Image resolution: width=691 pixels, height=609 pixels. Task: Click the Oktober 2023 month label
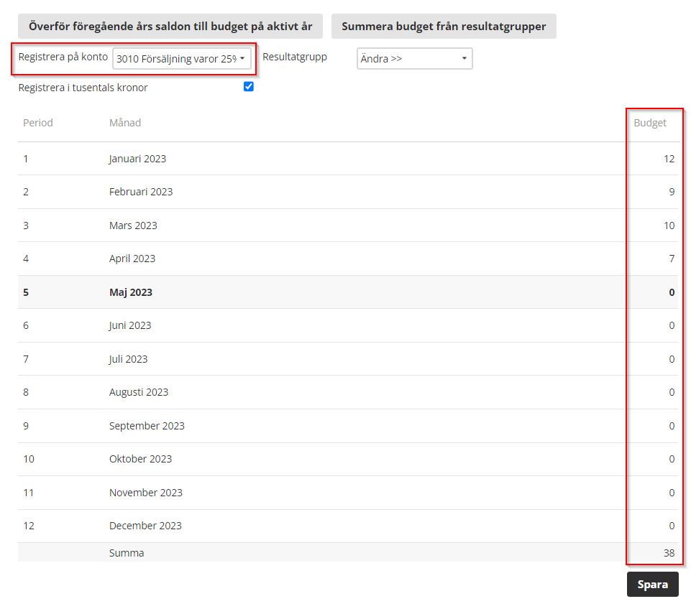pos(141,459)
